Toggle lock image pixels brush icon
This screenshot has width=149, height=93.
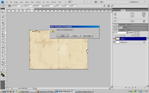point(120,35)
